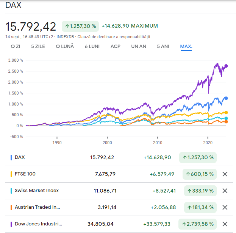Image resolution: width=236 pixels, height=233 pixels.
Task: Click the Dow Jones change +33.579,33
Action: pyautogui.click(x=157, y=224)
